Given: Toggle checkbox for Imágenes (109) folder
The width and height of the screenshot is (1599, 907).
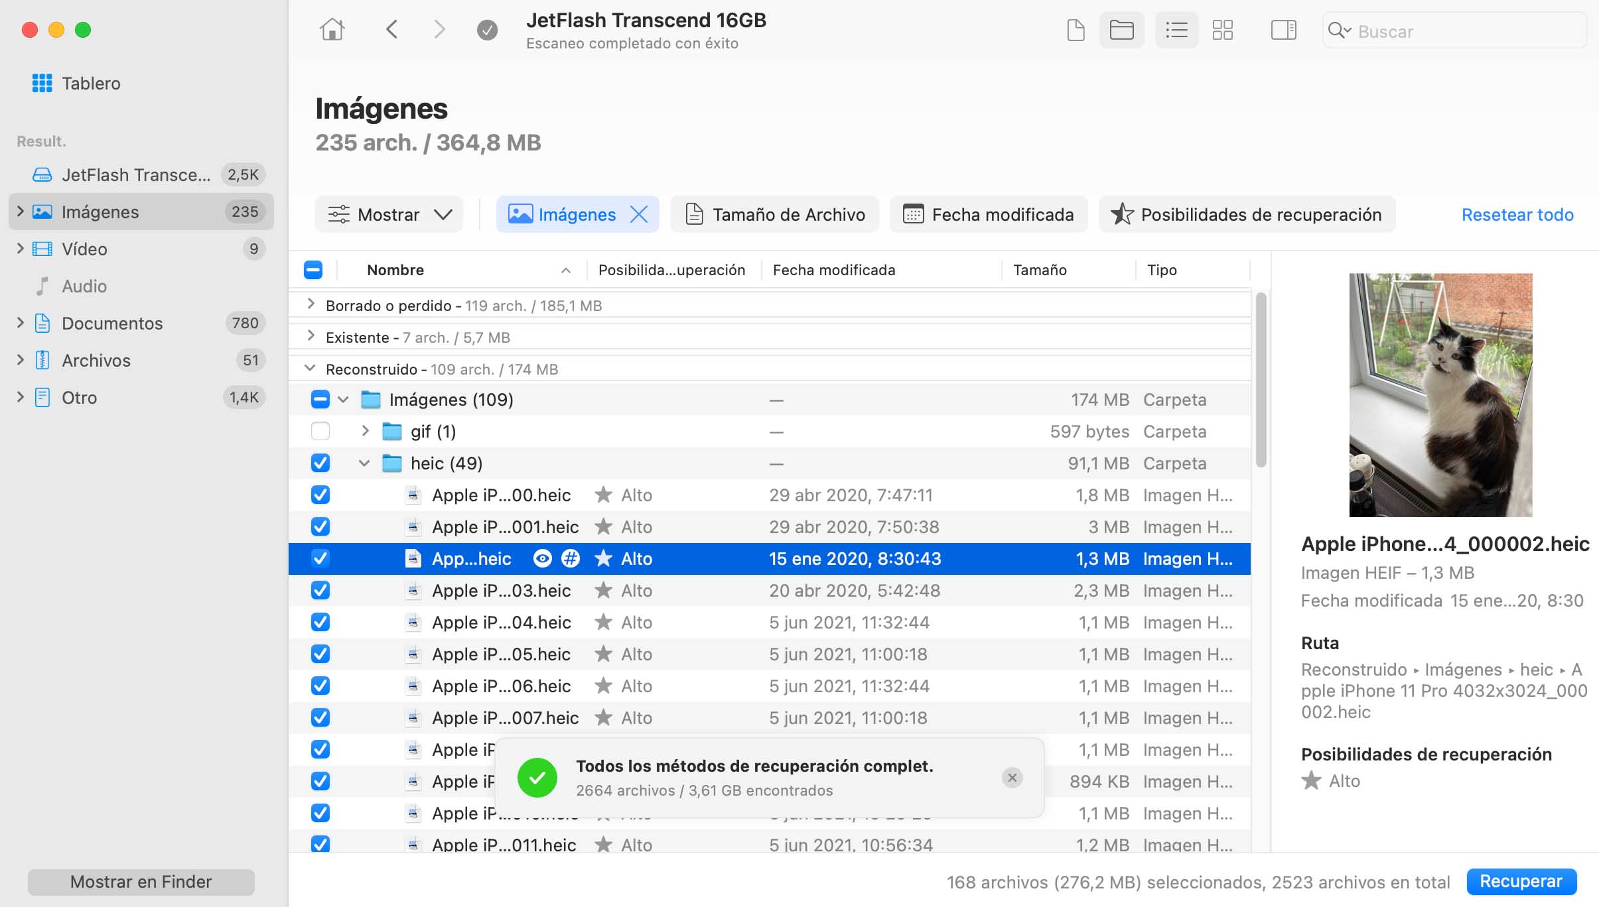Looking at the screenshot, I should pyautogui.click(x=320, y=400).
